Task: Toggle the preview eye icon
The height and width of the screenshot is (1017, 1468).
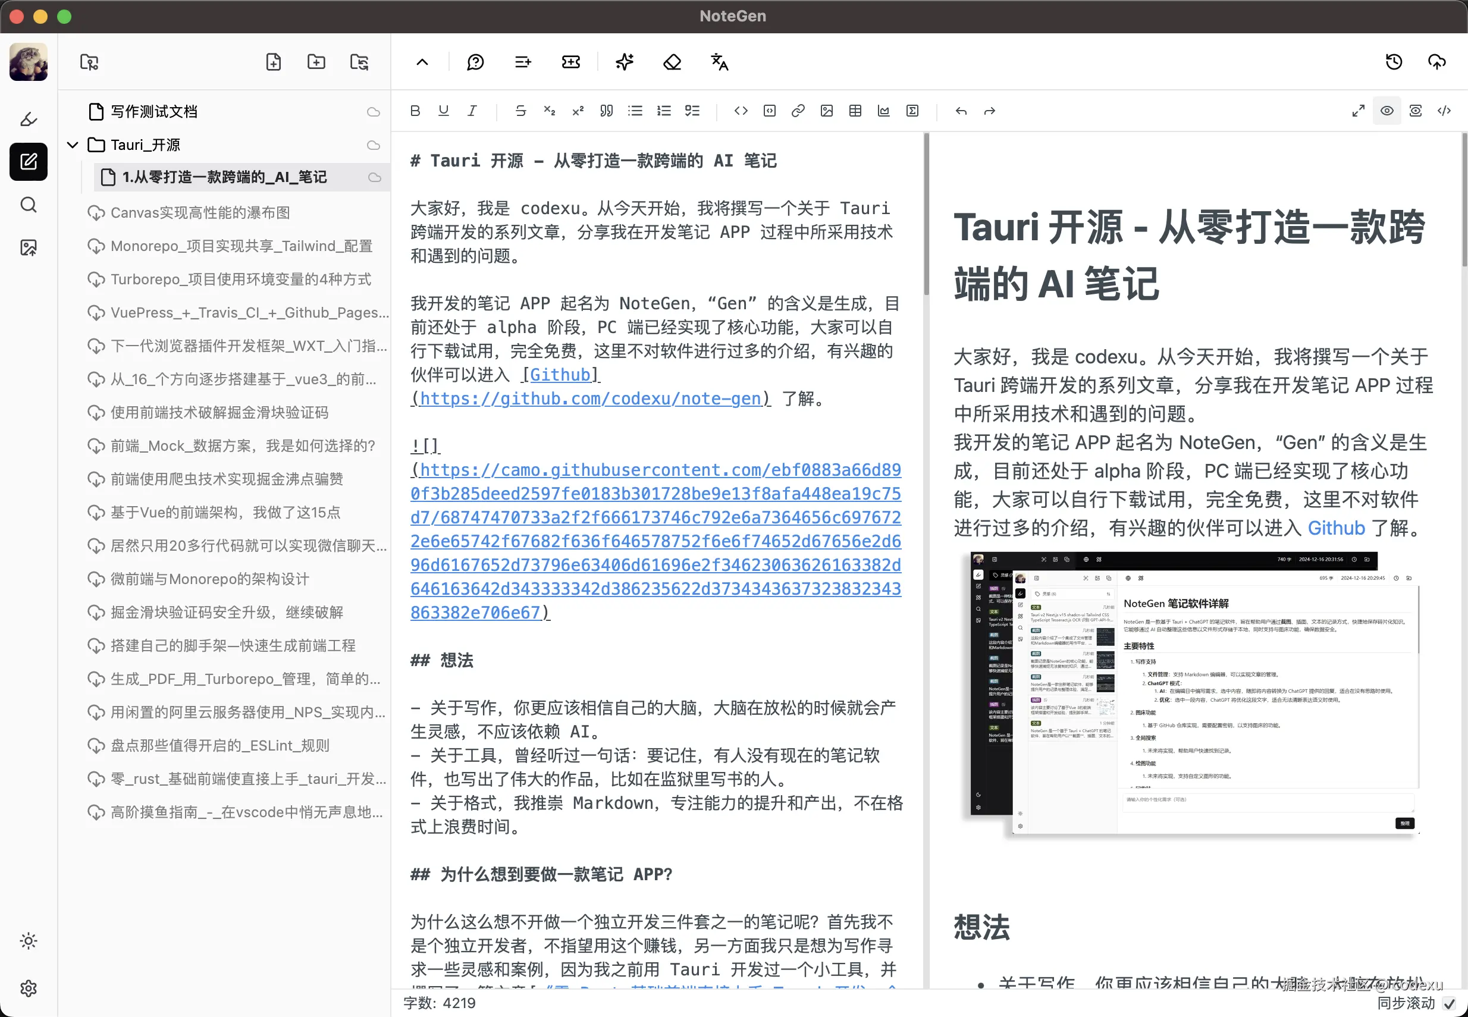Action: tap(1387, 111)
